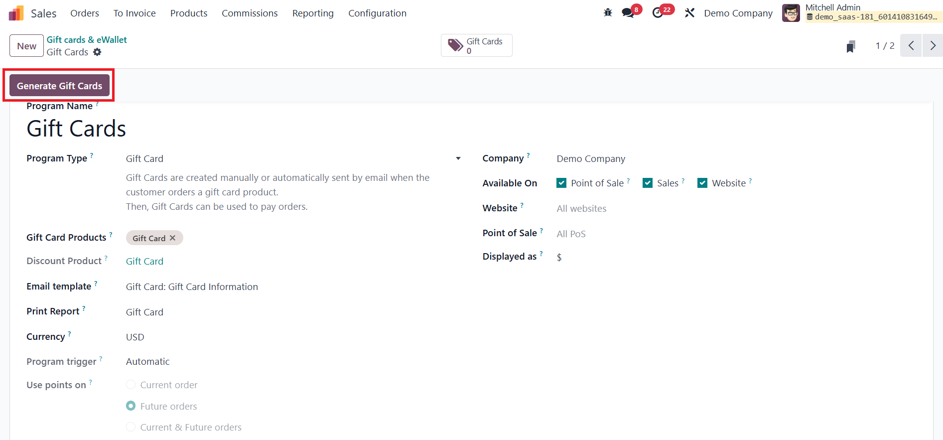The image size is (943, 440).
Task: Click the bookmark icon near the pager
Action: coord(851,46)
